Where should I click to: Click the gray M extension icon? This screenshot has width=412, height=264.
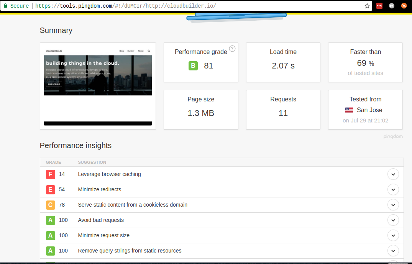[392, 6]
